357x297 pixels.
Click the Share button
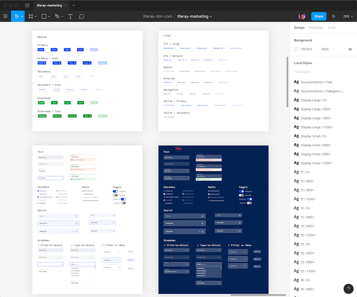coord(319,16)
